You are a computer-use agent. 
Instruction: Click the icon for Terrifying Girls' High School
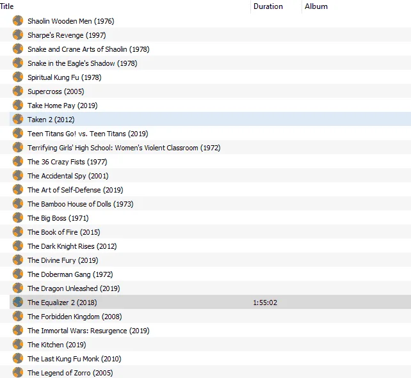point(18,148)
